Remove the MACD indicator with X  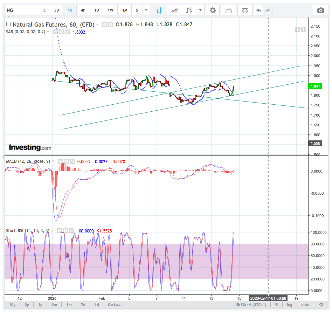72,161
